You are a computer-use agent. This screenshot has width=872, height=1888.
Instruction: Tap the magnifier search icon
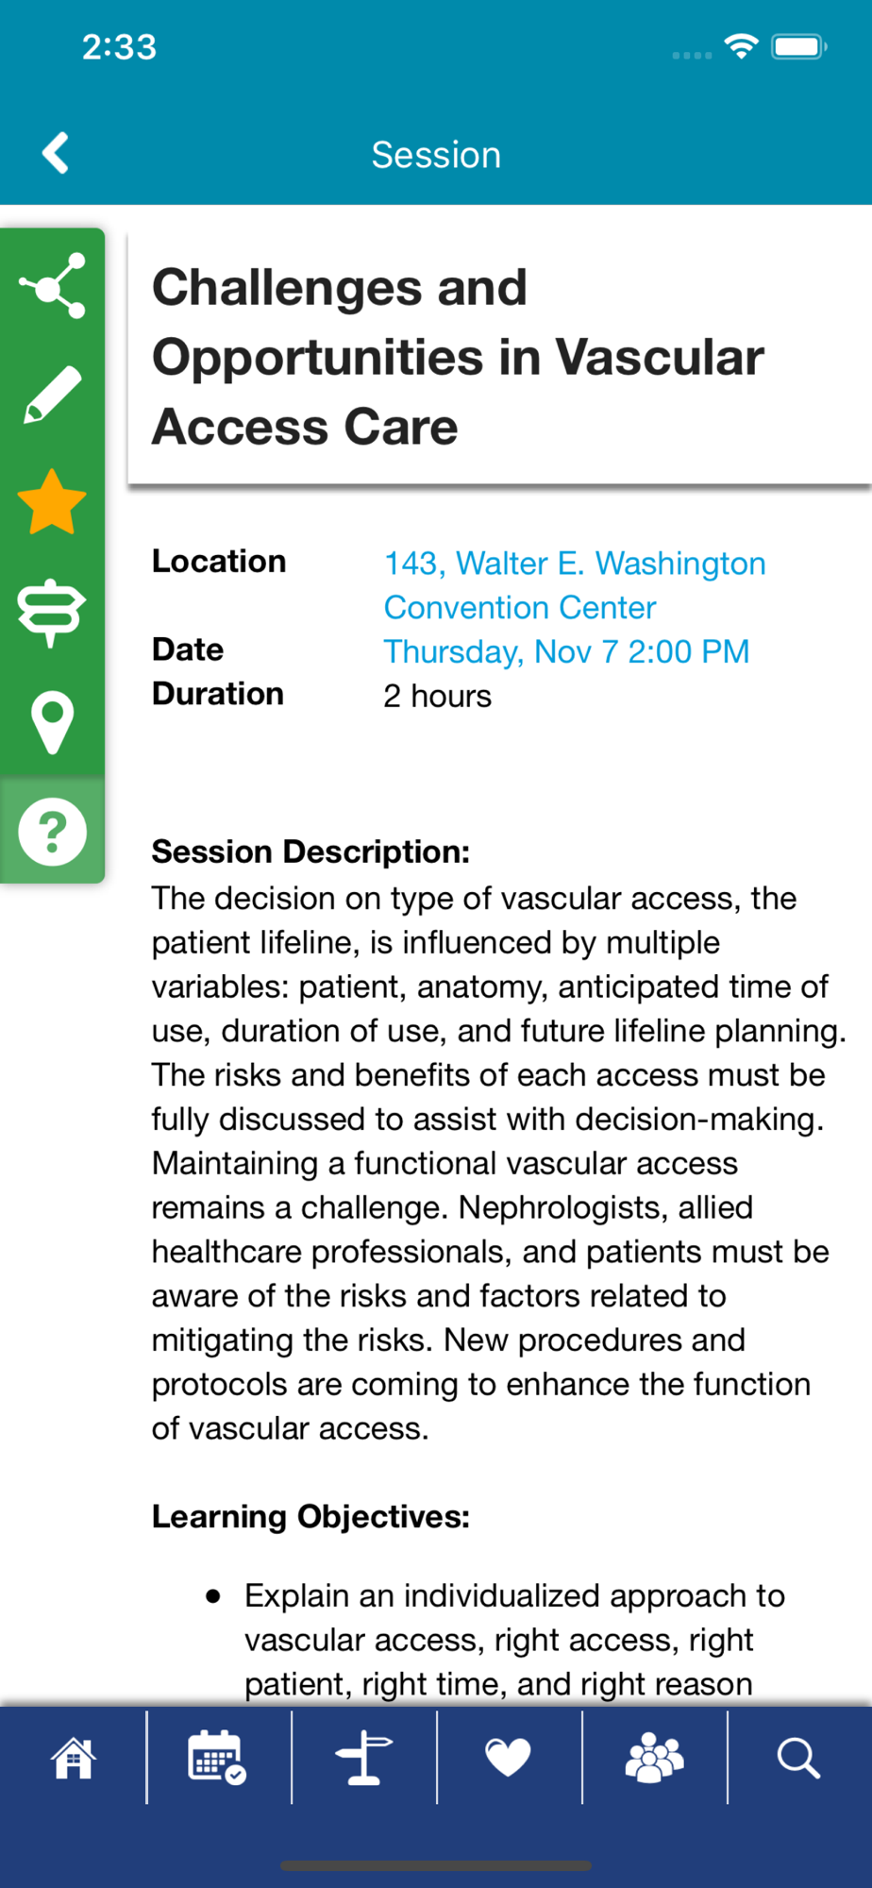[798, 1758]
